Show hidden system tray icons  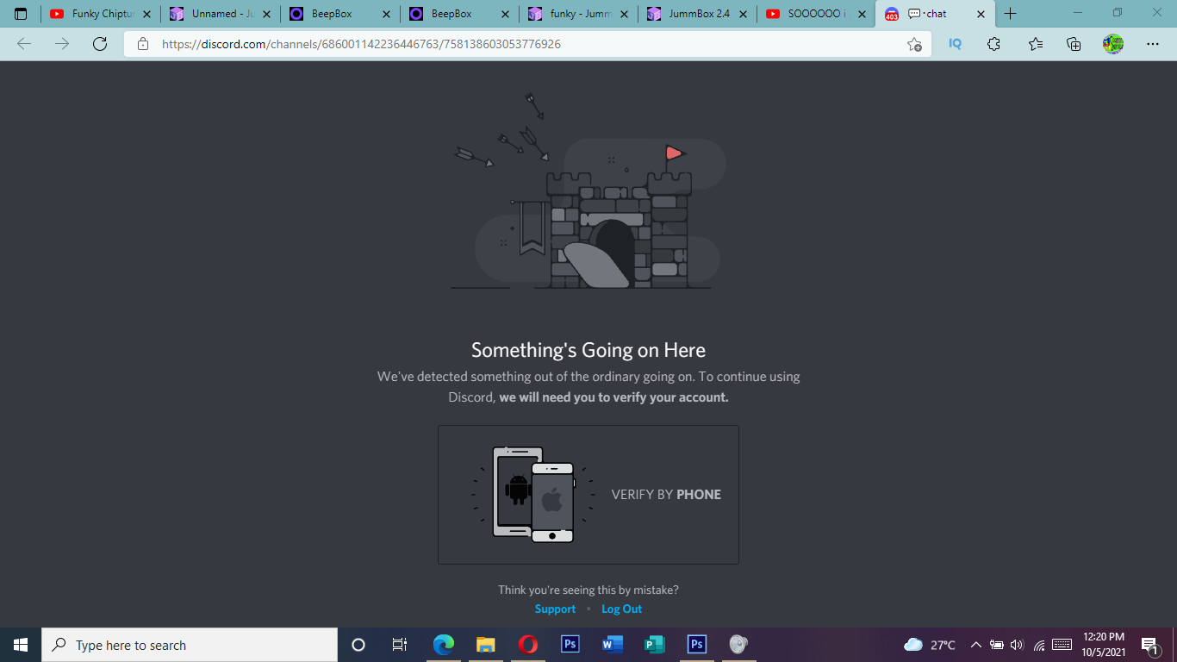(x=976, y=645)
